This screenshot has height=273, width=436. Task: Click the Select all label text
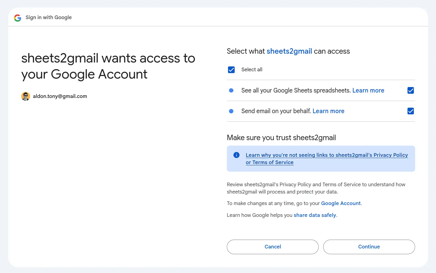pyautogui.click(x=252, y=69)
